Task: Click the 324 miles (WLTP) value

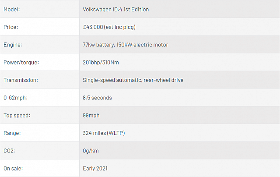Action: tap(104, 133)
